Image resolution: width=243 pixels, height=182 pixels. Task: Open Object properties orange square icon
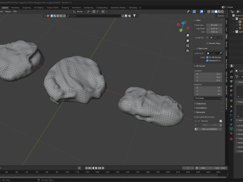coord(231,106)
